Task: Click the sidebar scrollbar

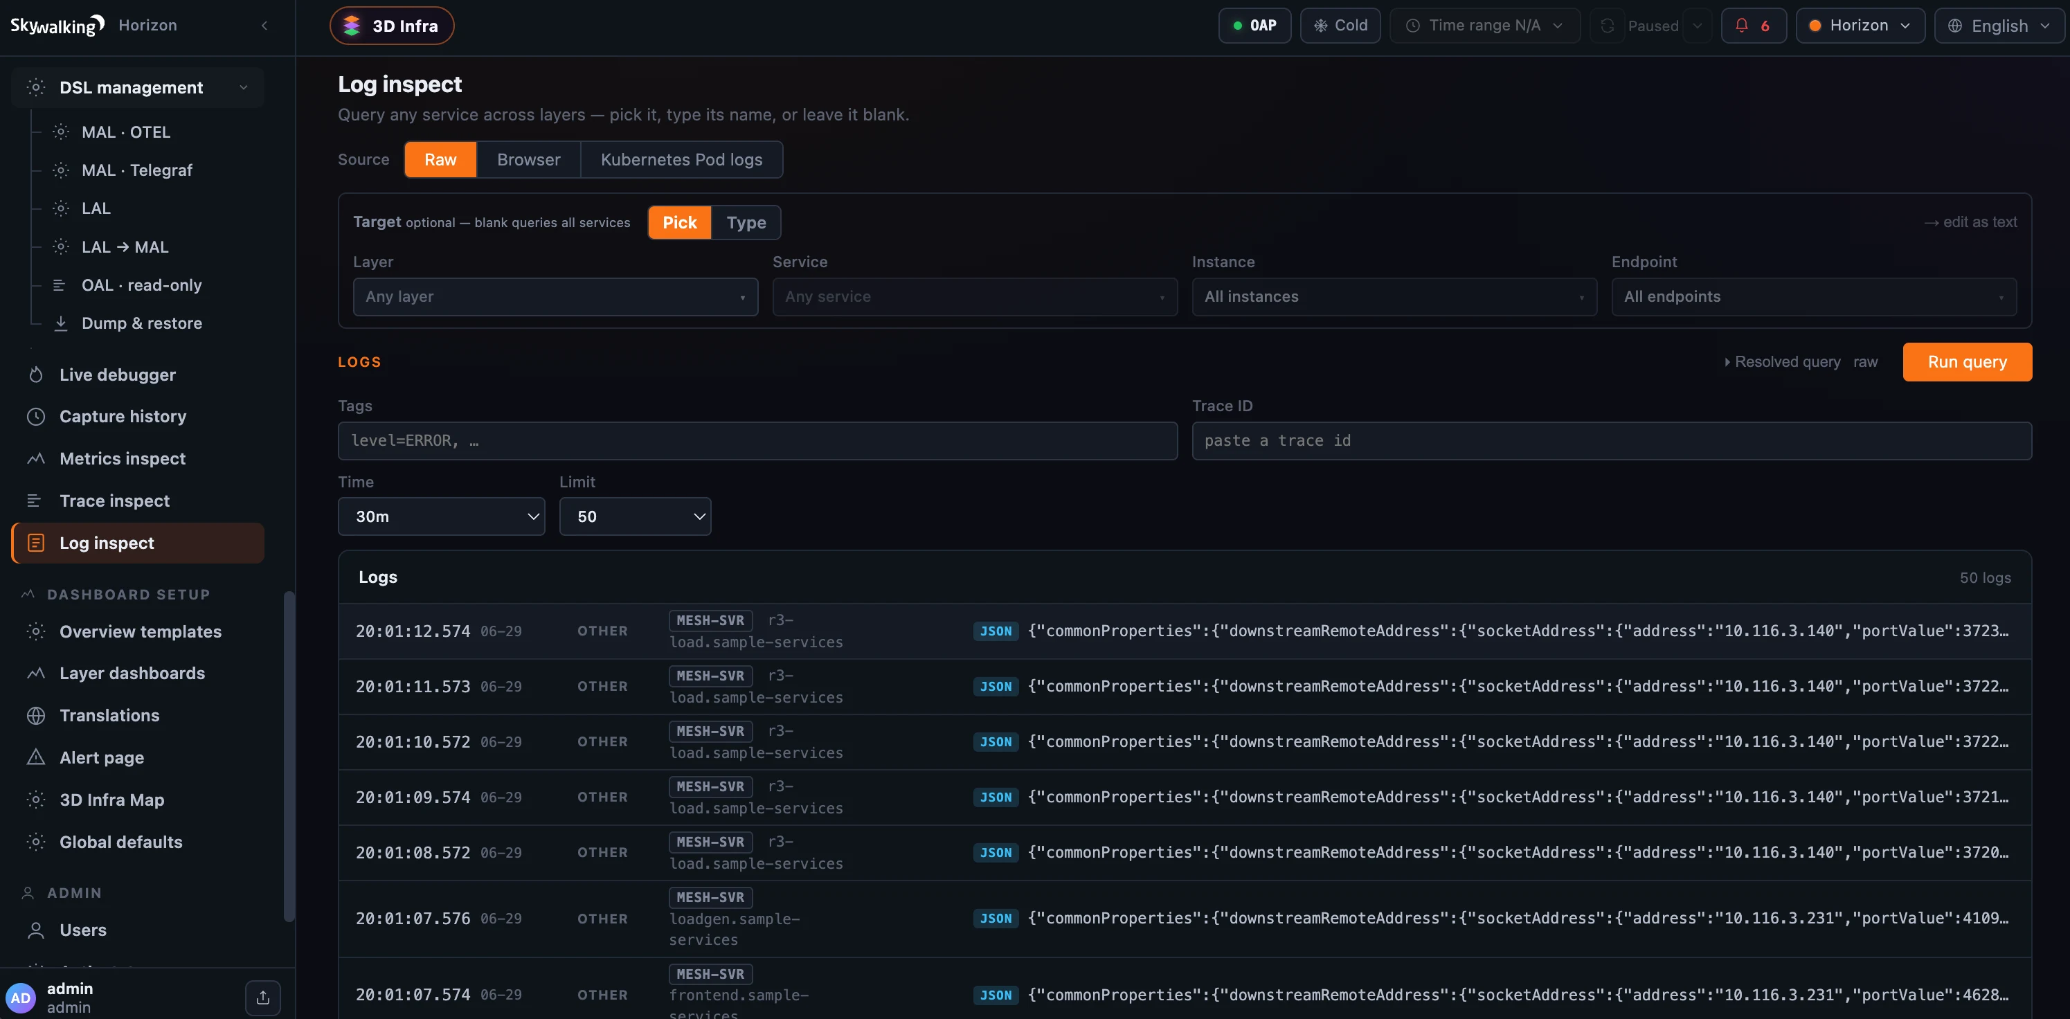Action: (x=289, y=756)
